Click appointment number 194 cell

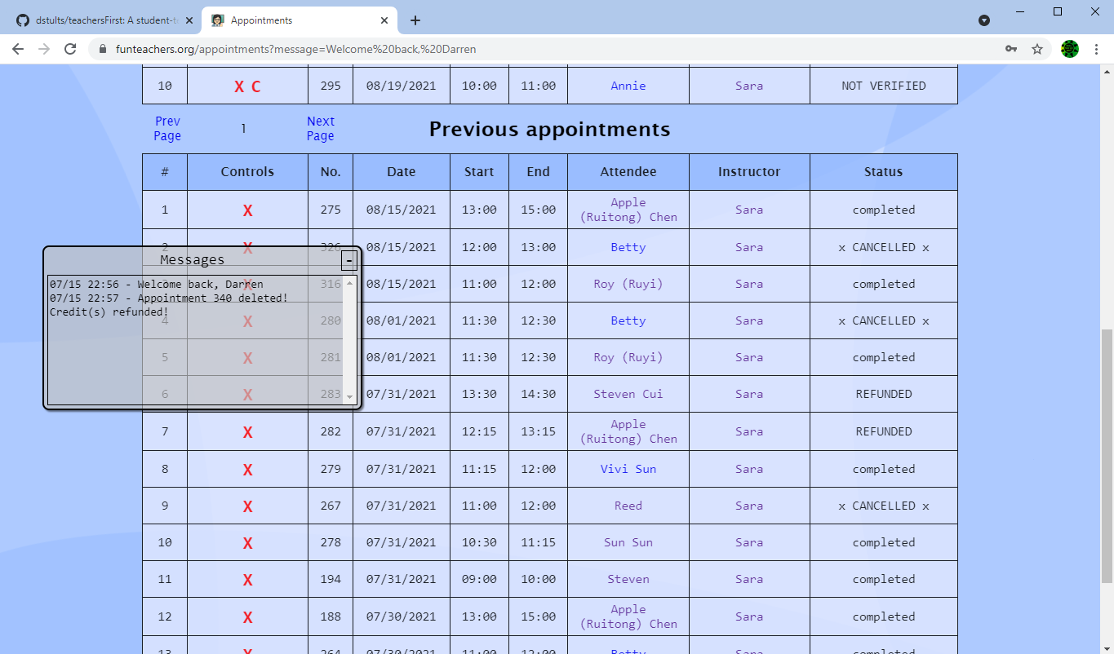(331, 579)
